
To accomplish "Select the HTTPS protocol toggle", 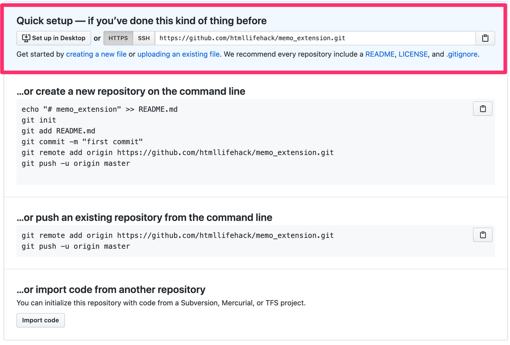I will tap(118, 38).
